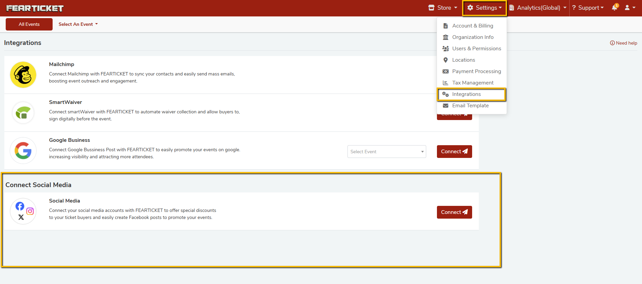Viewport: 642px width, 284px height.
Task: Click the Settings gear icon
Action: 470,8
